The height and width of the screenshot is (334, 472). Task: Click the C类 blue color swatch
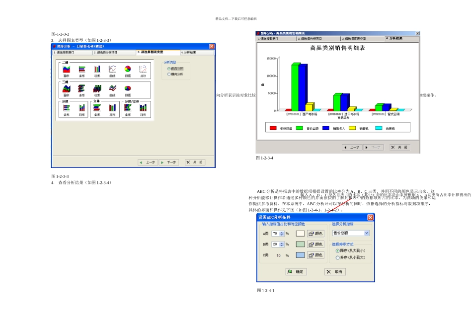(300, 255)
